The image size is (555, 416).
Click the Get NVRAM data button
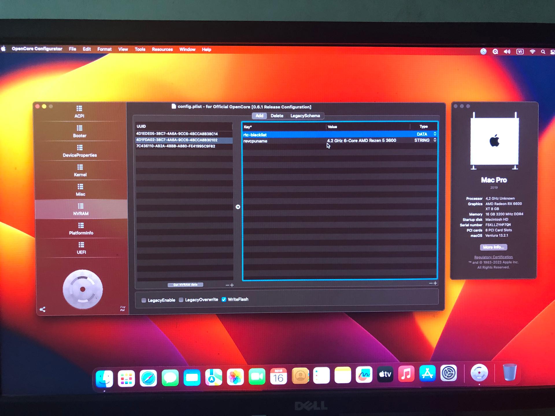point(185,285)
